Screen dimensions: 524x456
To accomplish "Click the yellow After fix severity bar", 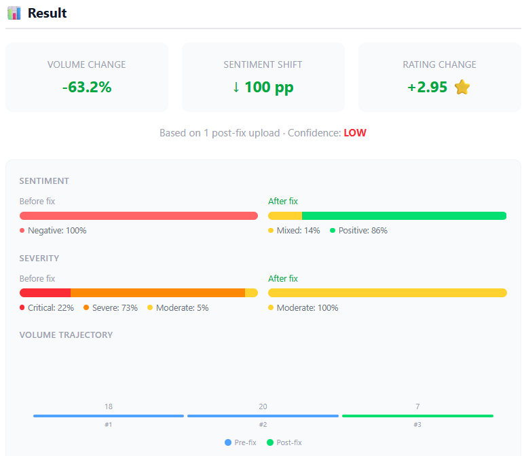I will [388, 293].
